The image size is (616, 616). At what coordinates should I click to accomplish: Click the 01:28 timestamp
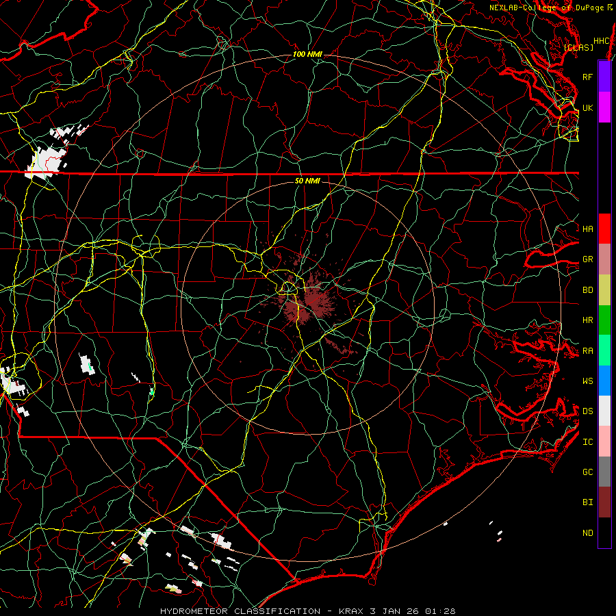440,611
